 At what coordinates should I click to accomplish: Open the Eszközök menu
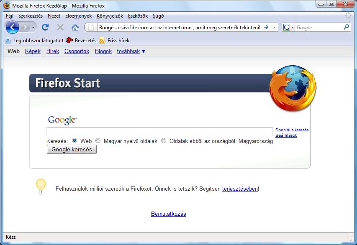[138, 16]
